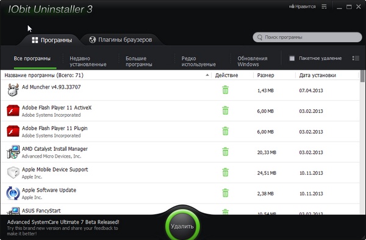Click the ASUS FancyStart program icon
This screenshot has height=240, width=366.
tap(13, 211)
